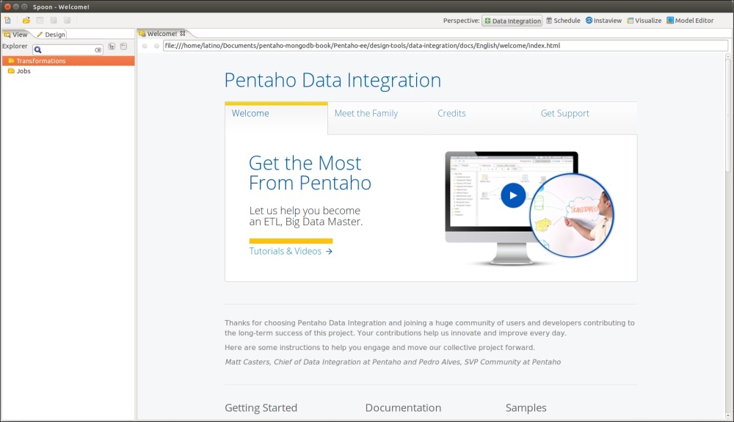
Task: Click the Documentation heading
Action: click(403, 408)
